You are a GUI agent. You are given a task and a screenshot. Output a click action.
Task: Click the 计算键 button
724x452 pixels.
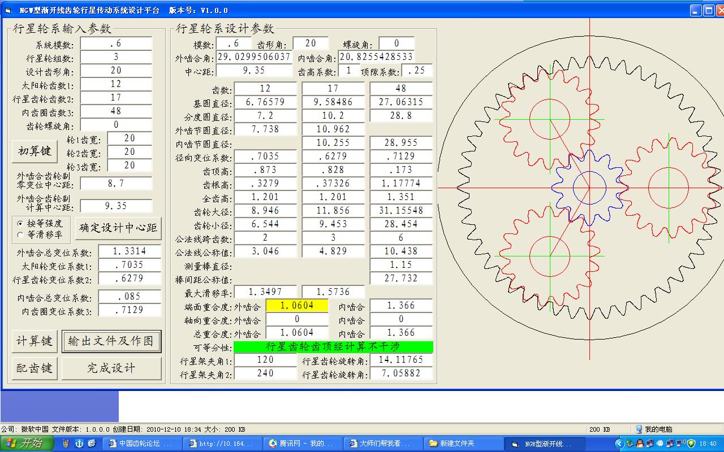point(35,341)
